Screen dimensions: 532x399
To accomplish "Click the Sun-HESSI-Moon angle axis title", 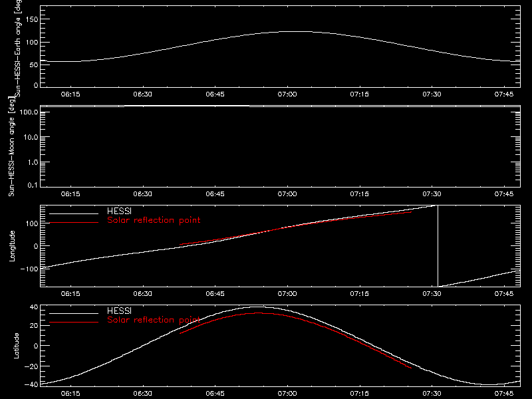I will (11, 146).
